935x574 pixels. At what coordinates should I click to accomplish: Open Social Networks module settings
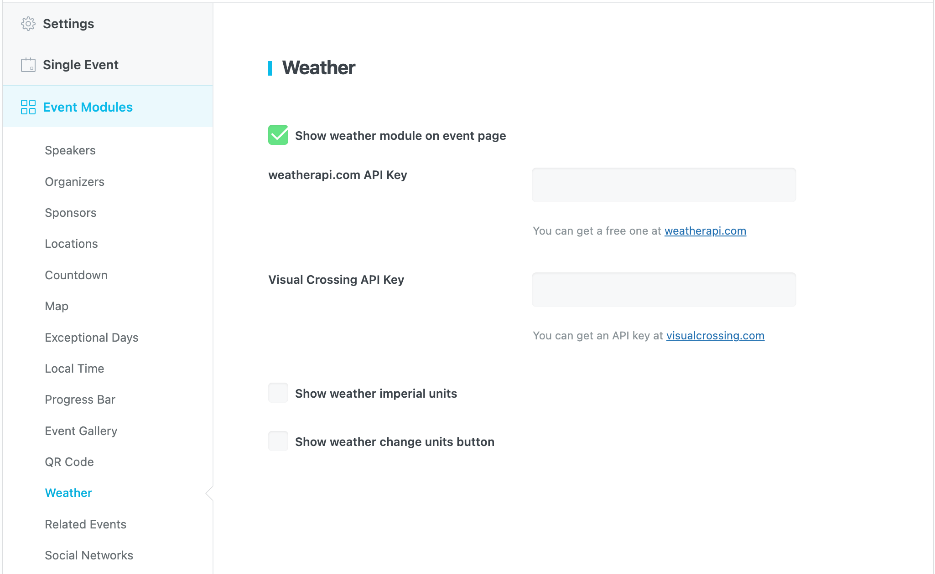[89, 555]
